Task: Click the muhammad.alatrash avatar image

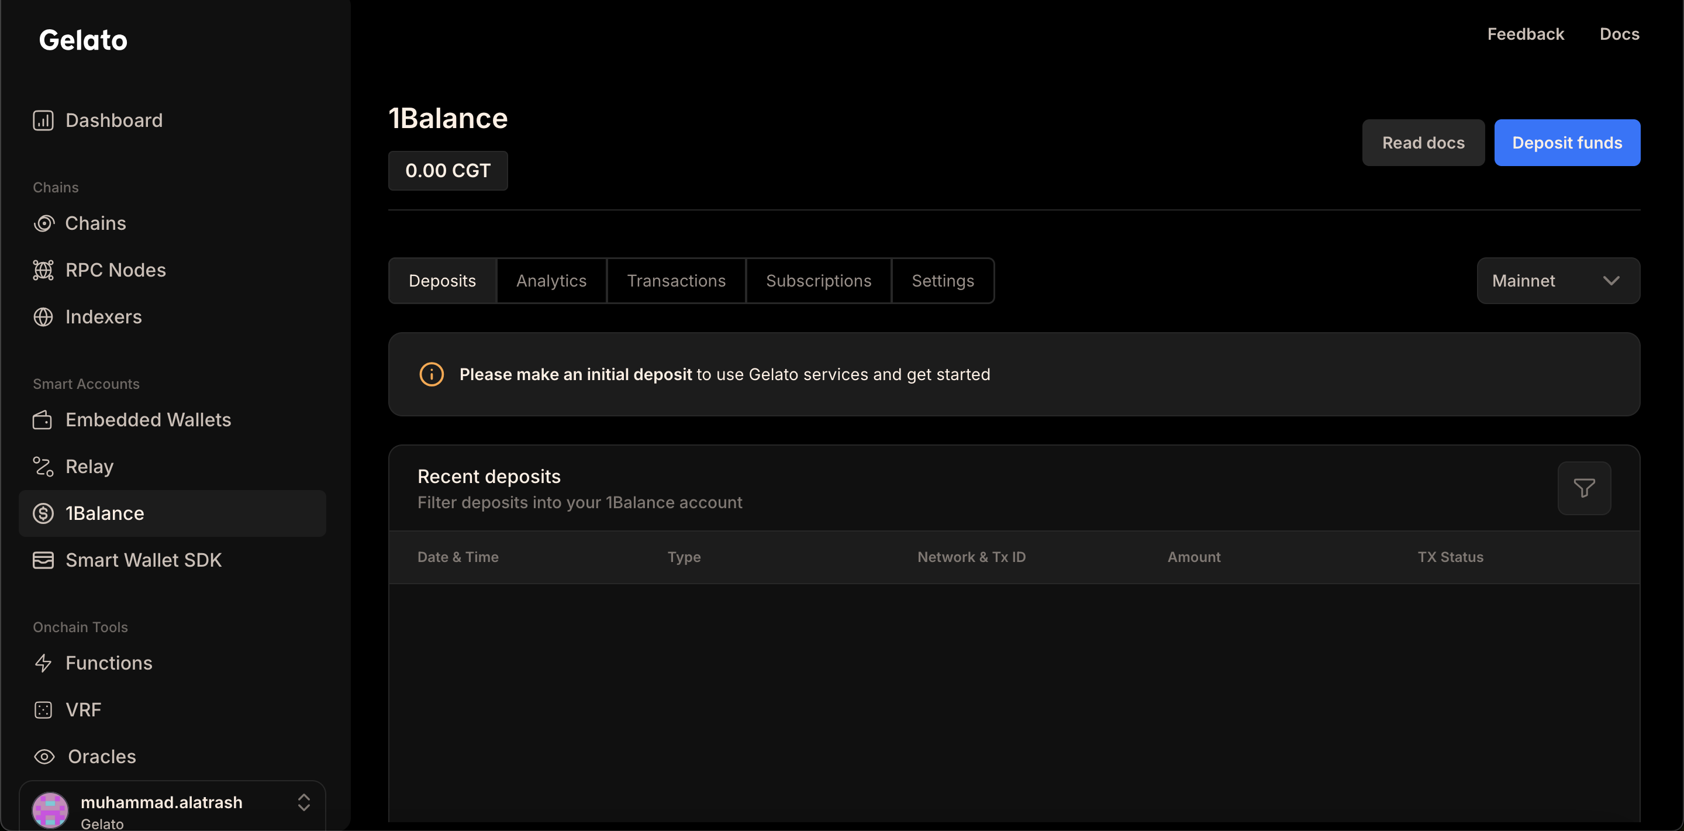Action: point(50,810)
